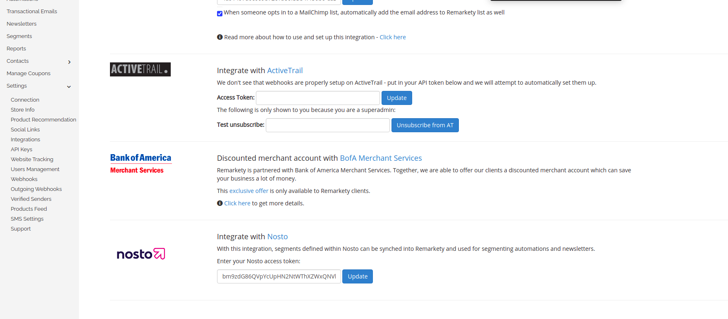Click the ActiveTrail Access Token field
This screenshot has width=728, height=319.
click(318, 98)
